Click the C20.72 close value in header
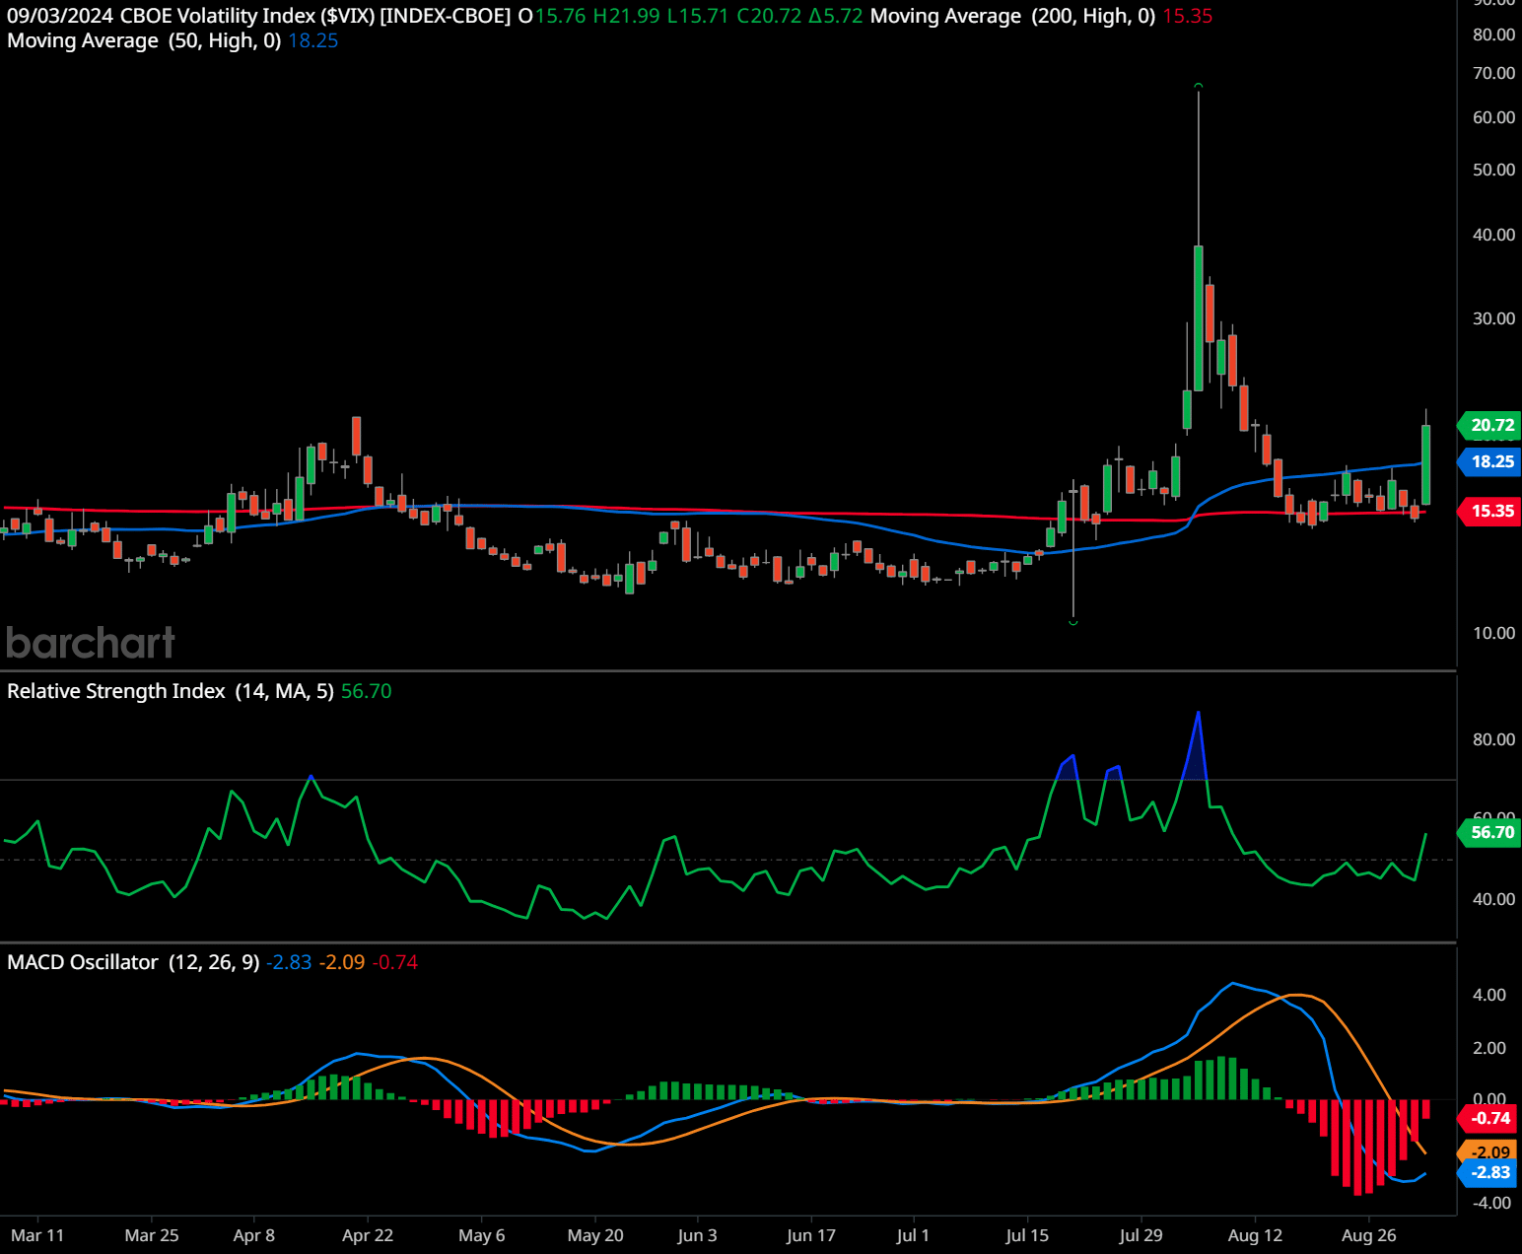The height and width of the screenshot is (1254, 1522). click(x=769, y=16)
